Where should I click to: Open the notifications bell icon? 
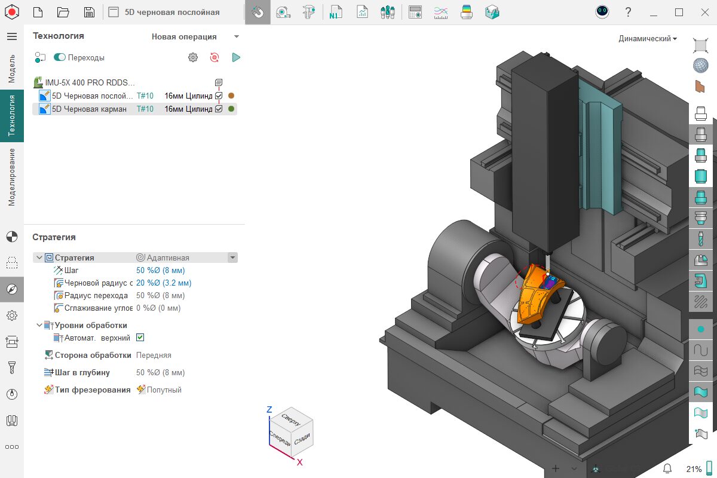pyautogui.click(x=667, y=468)
